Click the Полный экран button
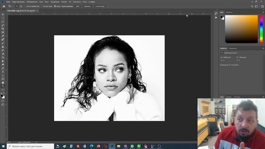The width and height of the screenshot is (265, 149). pyautogui.click(x=100, y=7)
